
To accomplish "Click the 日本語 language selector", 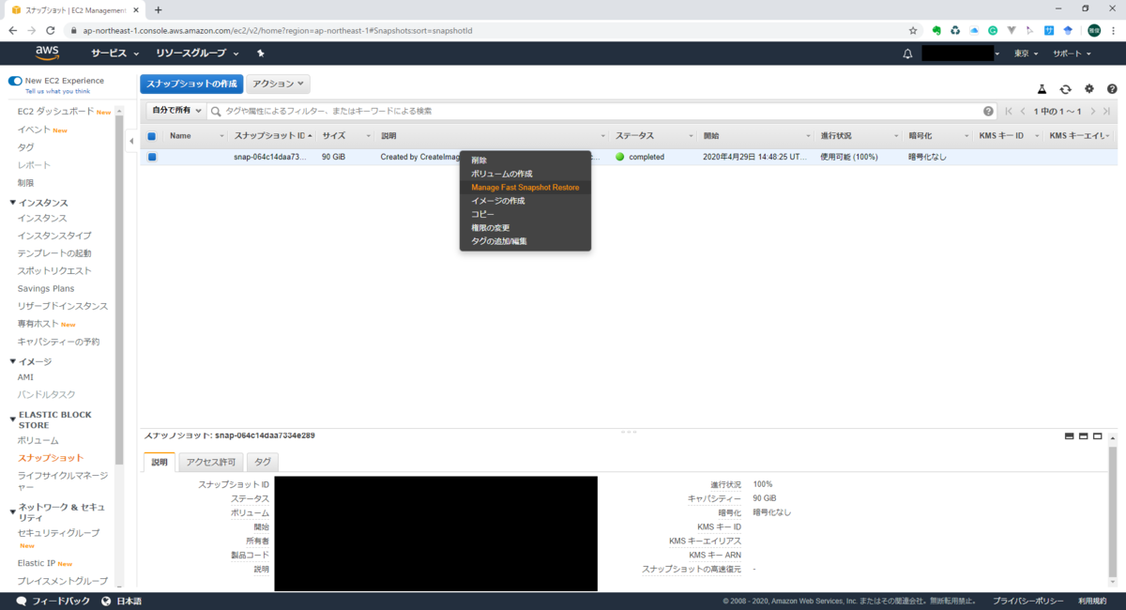I will click(129, 602).
